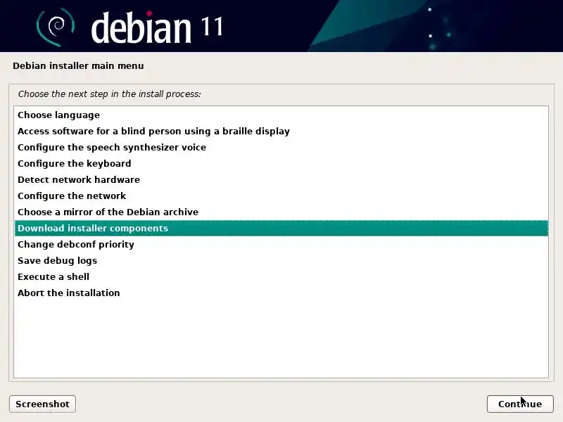Select the Choose language menu entry
Screen dimensions: 563x422
click(281, 115)
